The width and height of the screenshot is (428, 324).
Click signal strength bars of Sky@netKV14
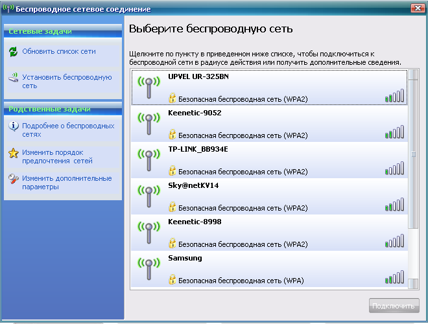point(394,204)
